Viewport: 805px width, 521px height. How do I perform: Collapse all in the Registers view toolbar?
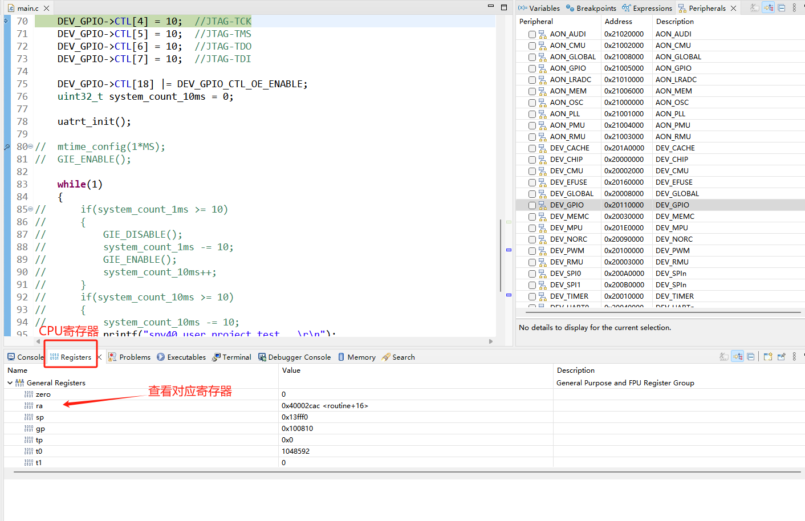point(751,357)
